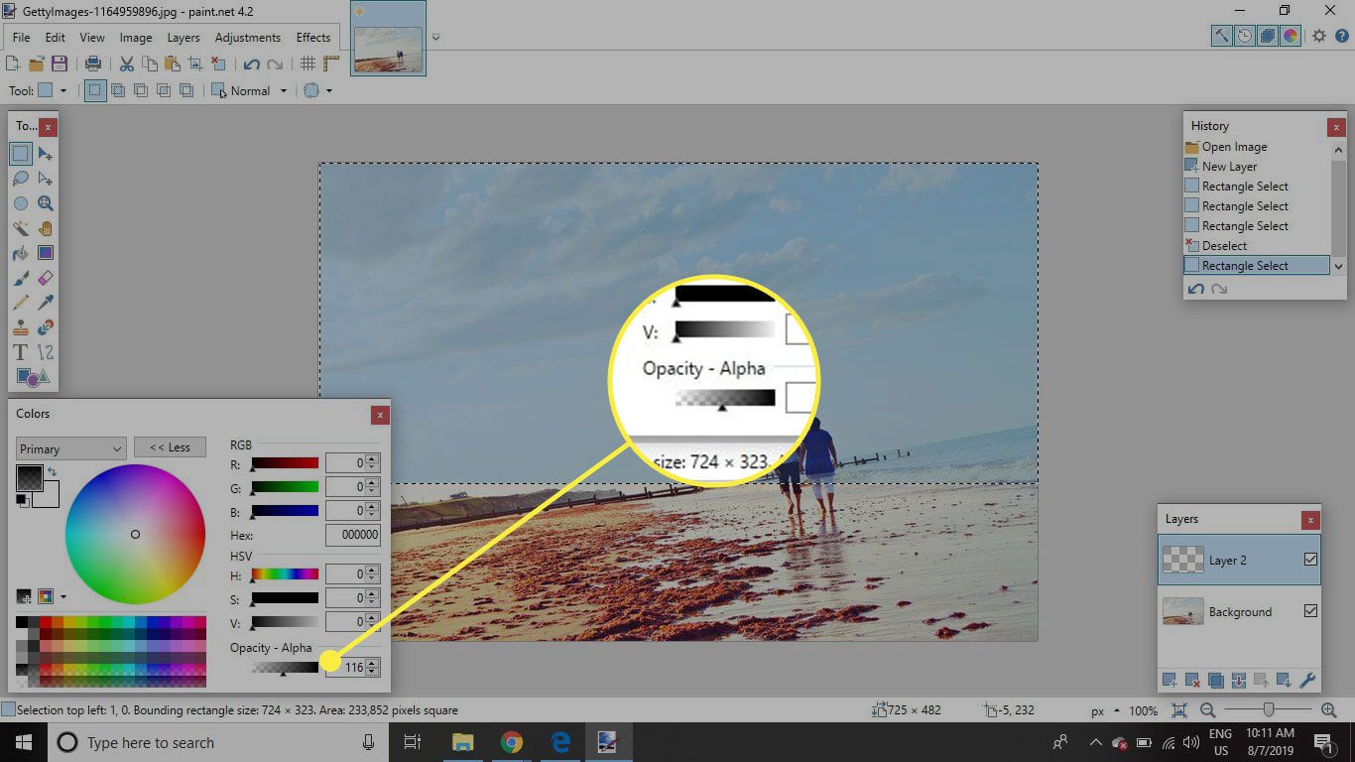Open the Effects menu
The image size is (1355, 762).
pos(313,38)
